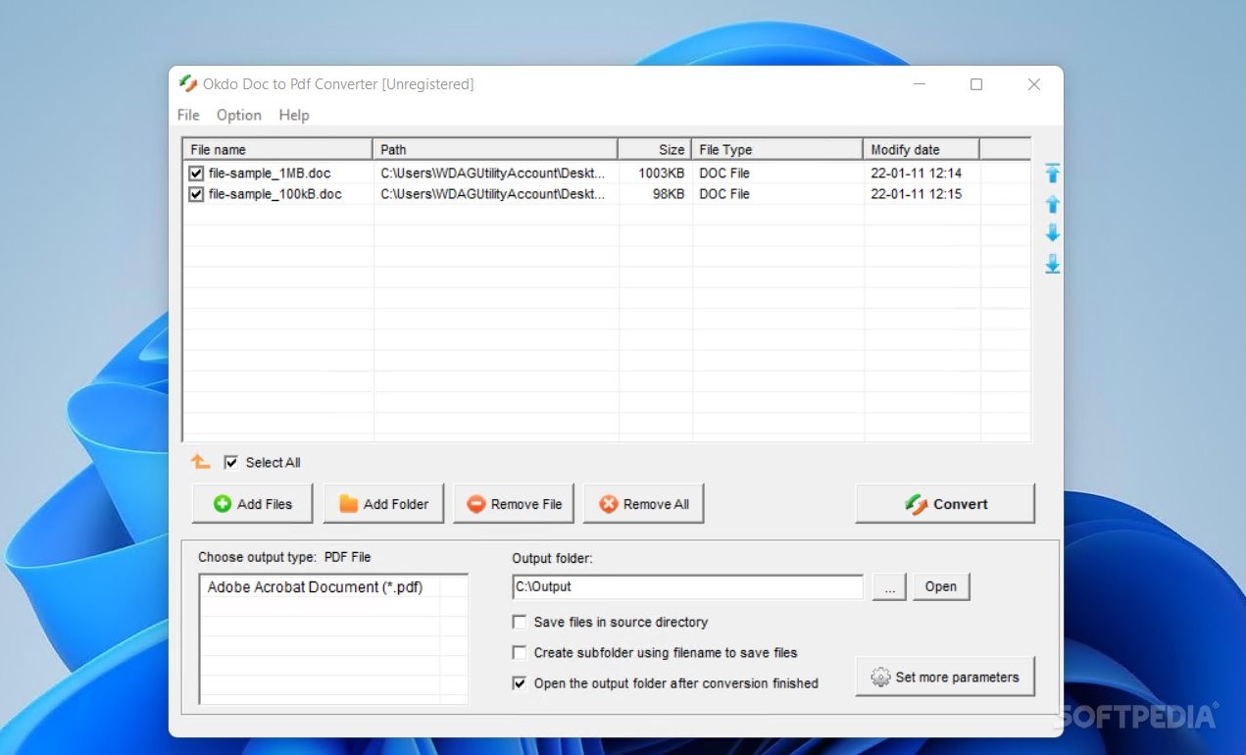Click DOC File type of file-sample_100kB.doc row

pyautogui.click(x=724, y=194)
